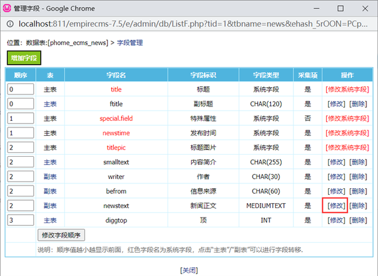Image resolution: width=378 pixels, height=276 pixels.
Task: Select the INT type cell
Action: pos(266,220)
